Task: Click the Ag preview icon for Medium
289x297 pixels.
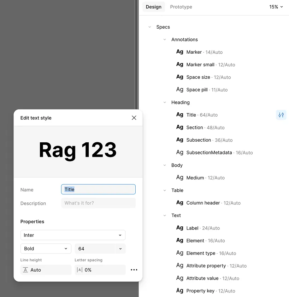Action: [x=180, y=178]
